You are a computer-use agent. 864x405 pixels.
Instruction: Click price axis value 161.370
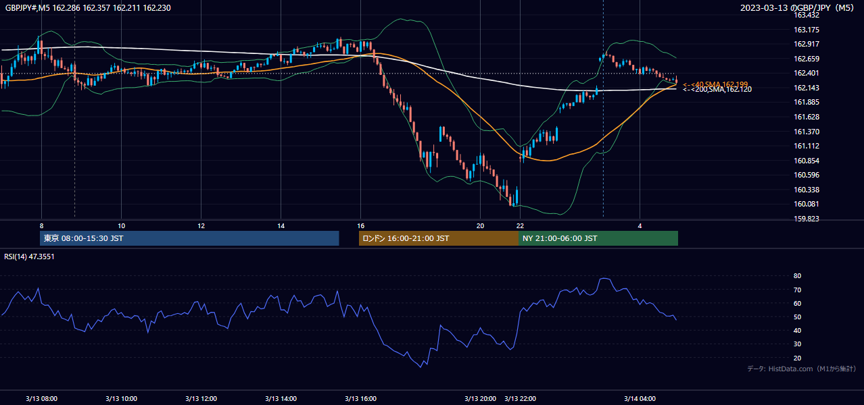click(807, 132)
